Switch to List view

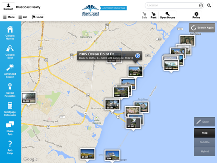pos(23,17)
